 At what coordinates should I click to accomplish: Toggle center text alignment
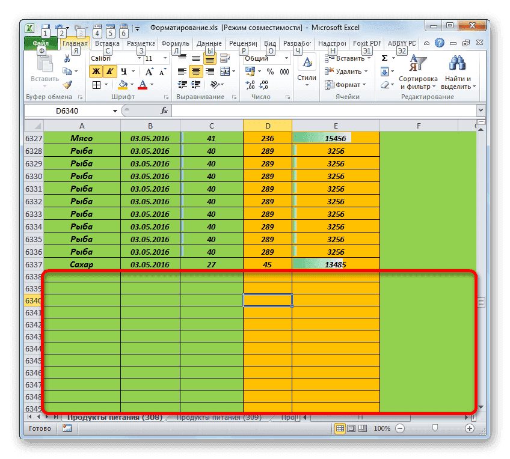pos(195,71)
